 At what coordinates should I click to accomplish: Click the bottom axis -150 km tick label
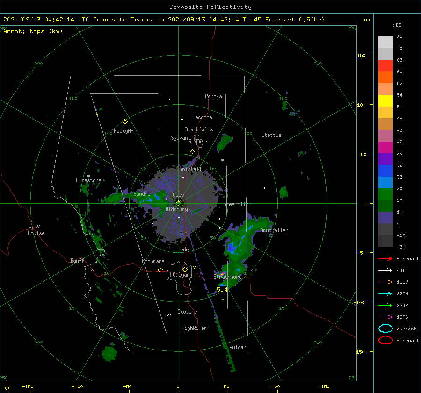tap(28, 386)
